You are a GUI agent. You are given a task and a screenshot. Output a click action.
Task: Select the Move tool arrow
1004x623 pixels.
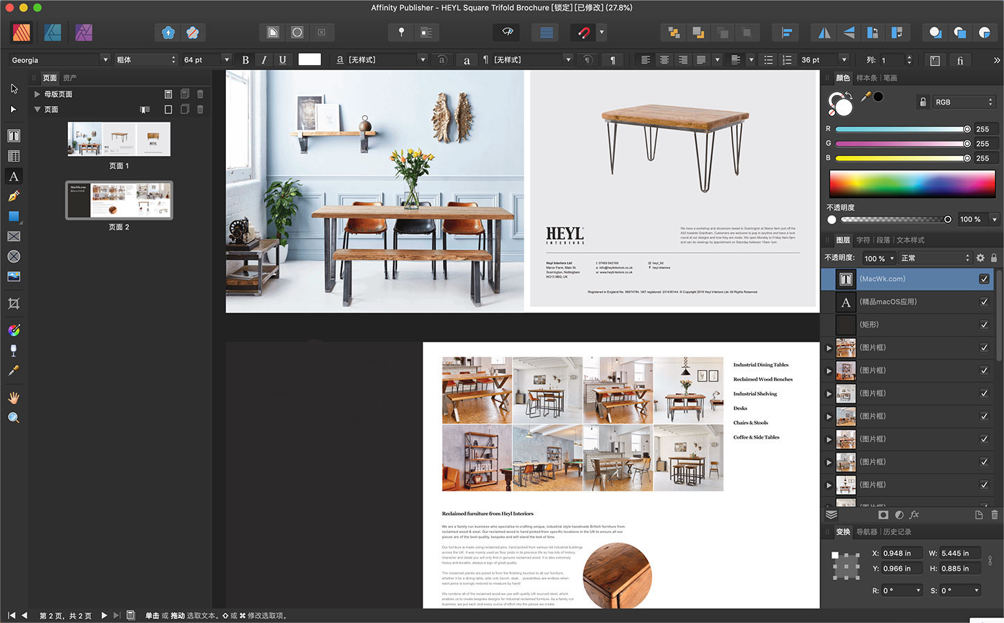[x=14, y=89]
